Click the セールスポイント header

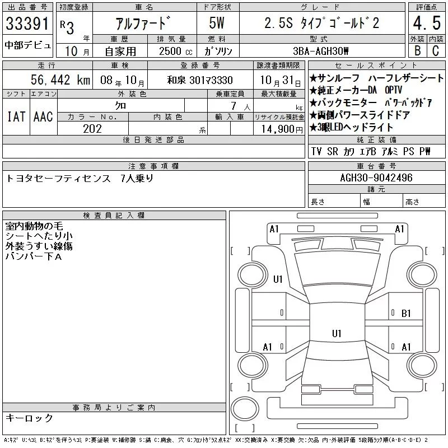point(376,66)
